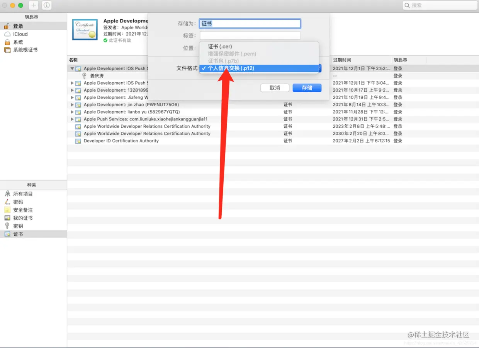
Task: Click the icon of the Worldwide Developer Relations row expiring 2030
Action: [x=78, y=134]
